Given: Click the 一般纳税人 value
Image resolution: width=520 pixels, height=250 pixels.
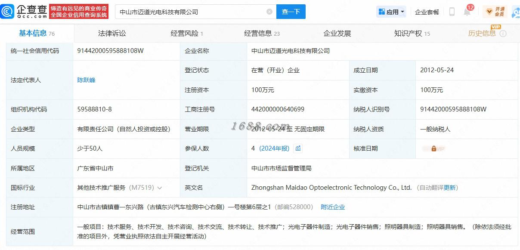Looking at the screenshot, I should [435, 129].
